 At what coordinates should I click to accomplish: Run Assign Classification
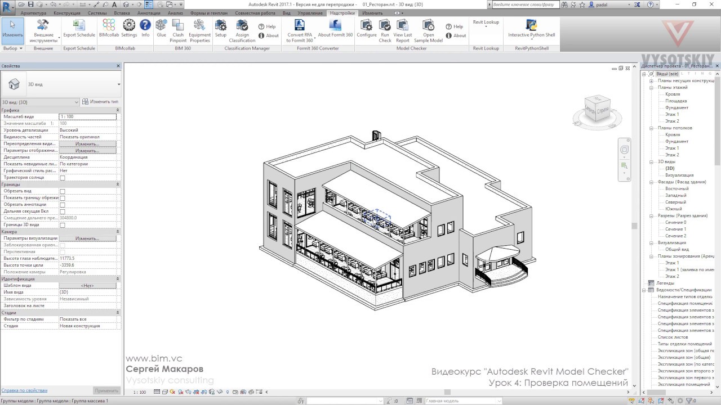(x=242, y=30)
